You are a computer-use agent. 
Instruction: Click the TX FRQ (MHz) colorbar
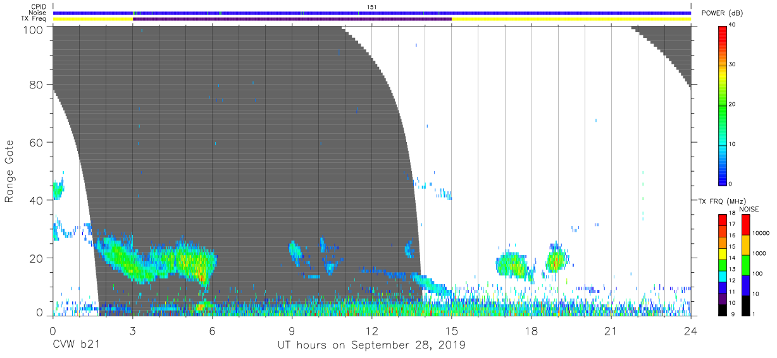pos(723,265)
